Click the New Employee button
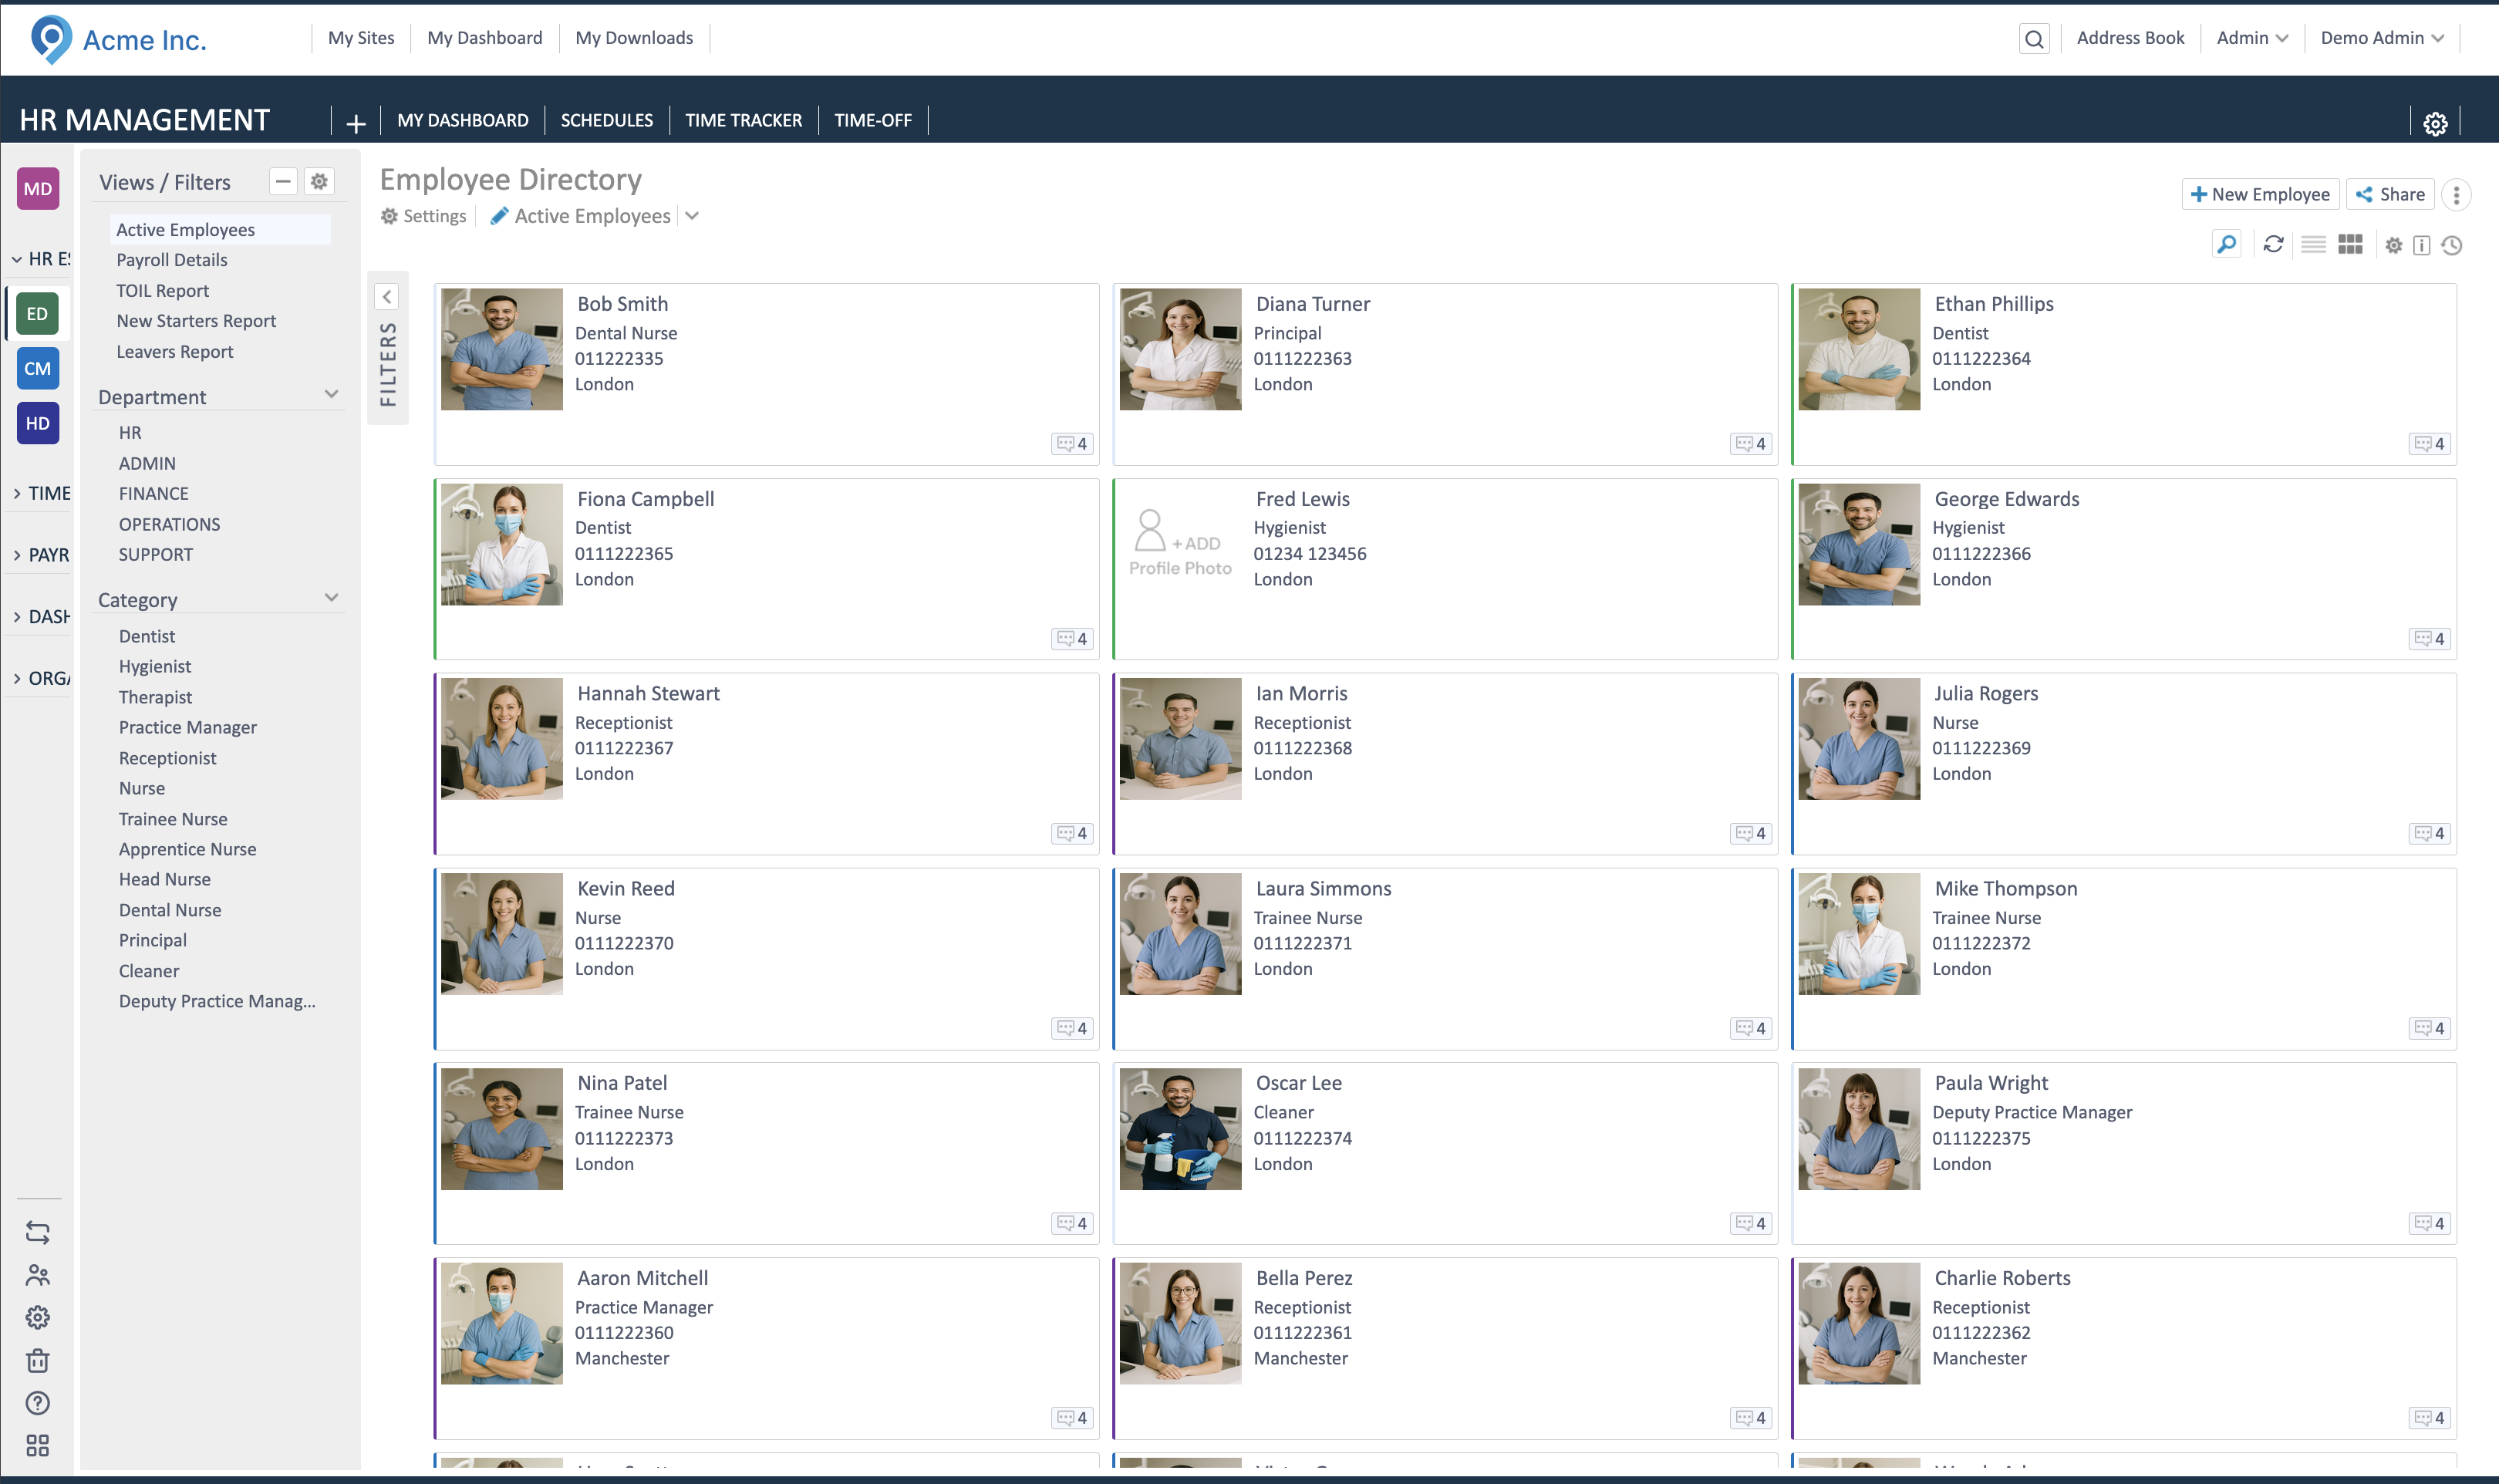 click(2260, 194)
